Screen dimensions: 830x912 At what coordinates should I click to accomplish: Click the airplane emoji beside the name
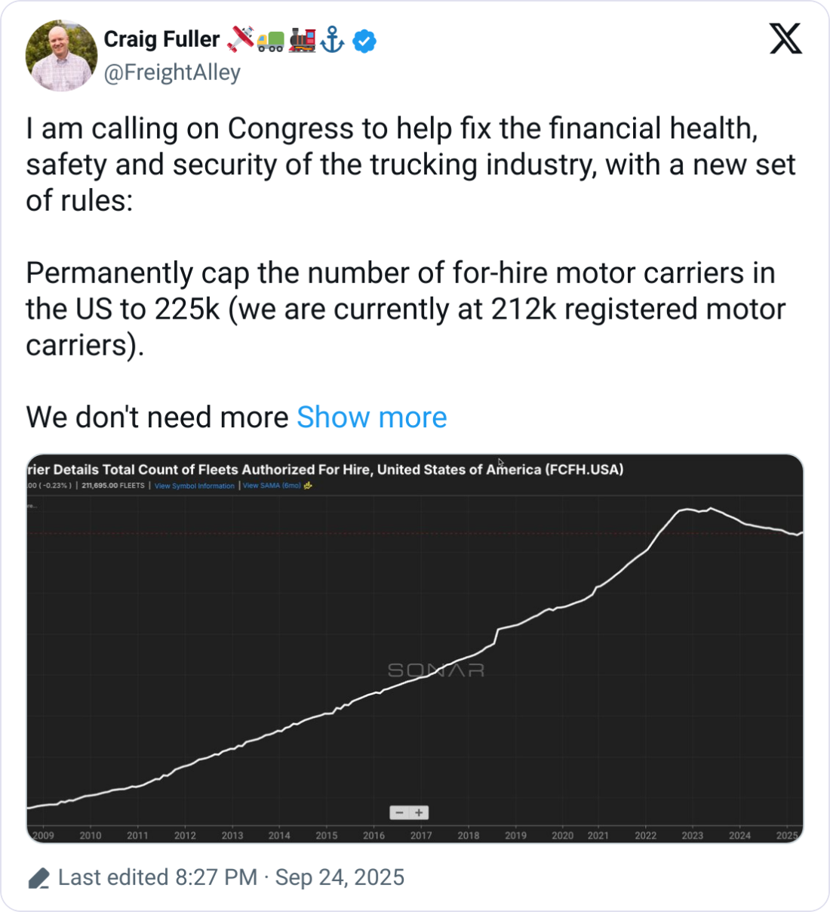[x=241, y=39]
